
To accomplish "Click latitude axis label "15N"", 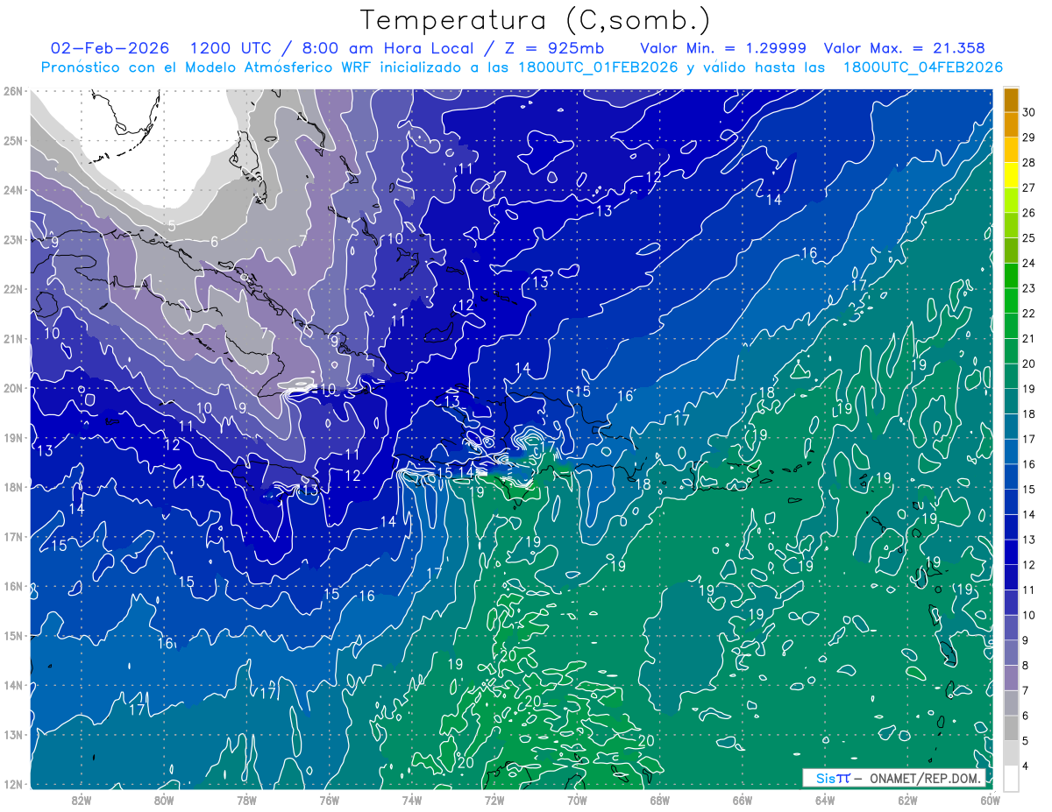I will click(12, 635).
